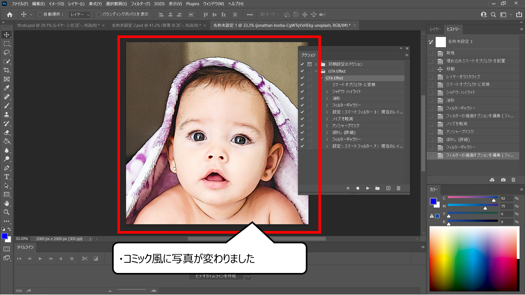This screenshot has width=525, height=295.
Task: Click ビデオタイムラインを作成 button
Action: coord(216,276)
